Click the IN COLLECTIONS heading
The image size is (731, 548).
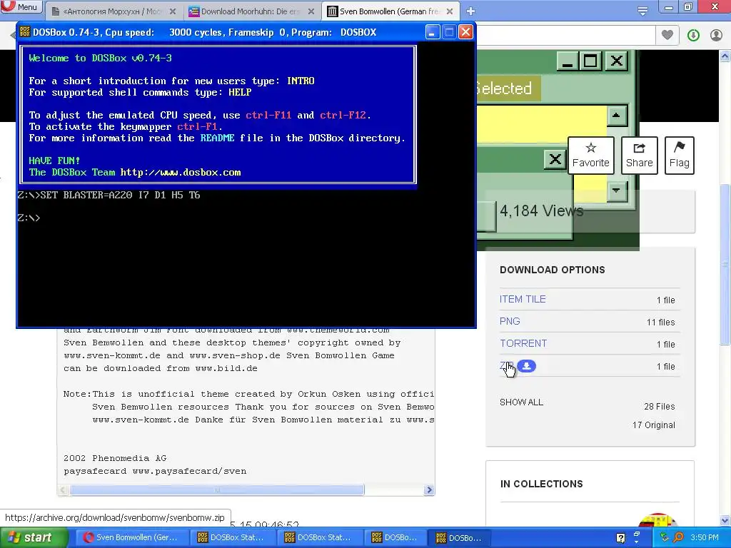541,484
